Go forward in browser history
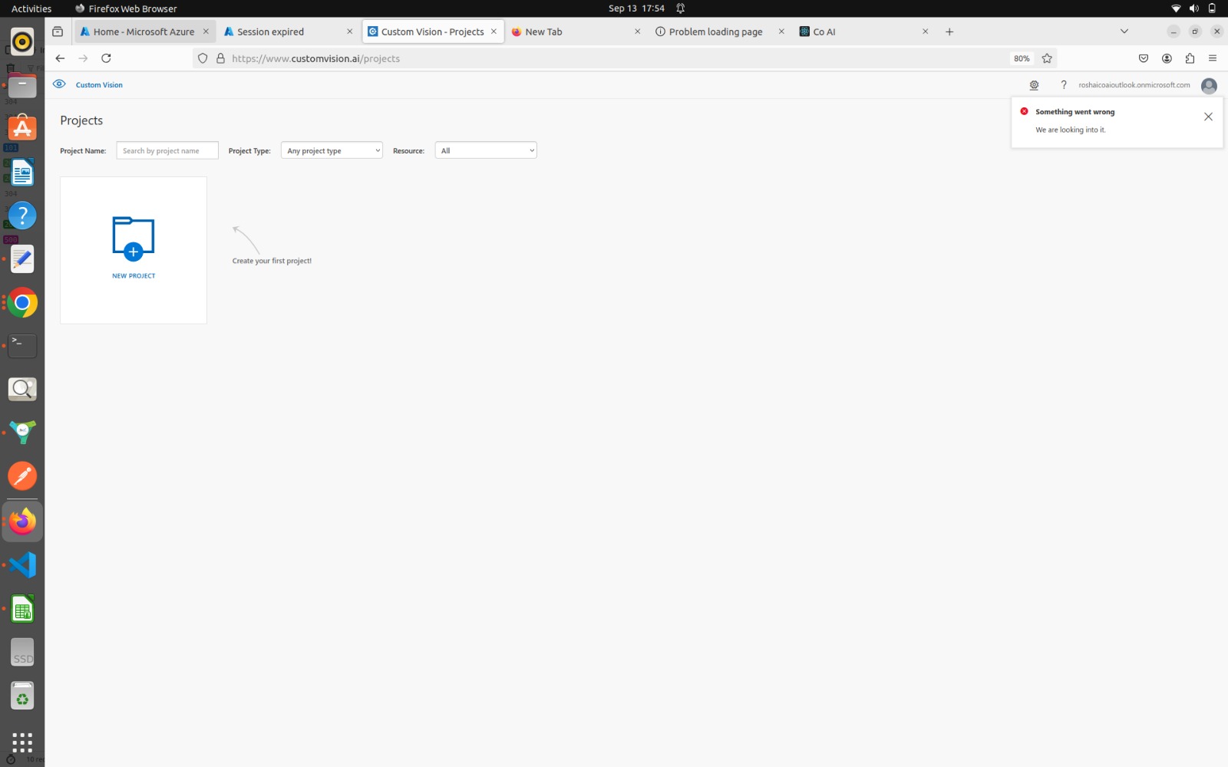The width and height of the screenshot is (1228, 767). tap(83, 58)
